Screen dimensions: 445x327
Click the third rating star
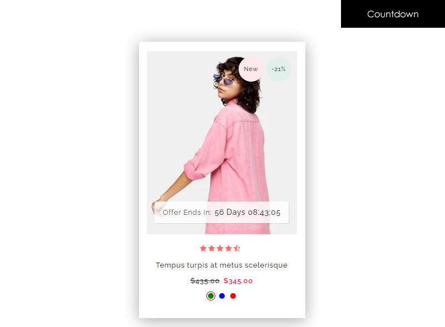tap(220, 249)
